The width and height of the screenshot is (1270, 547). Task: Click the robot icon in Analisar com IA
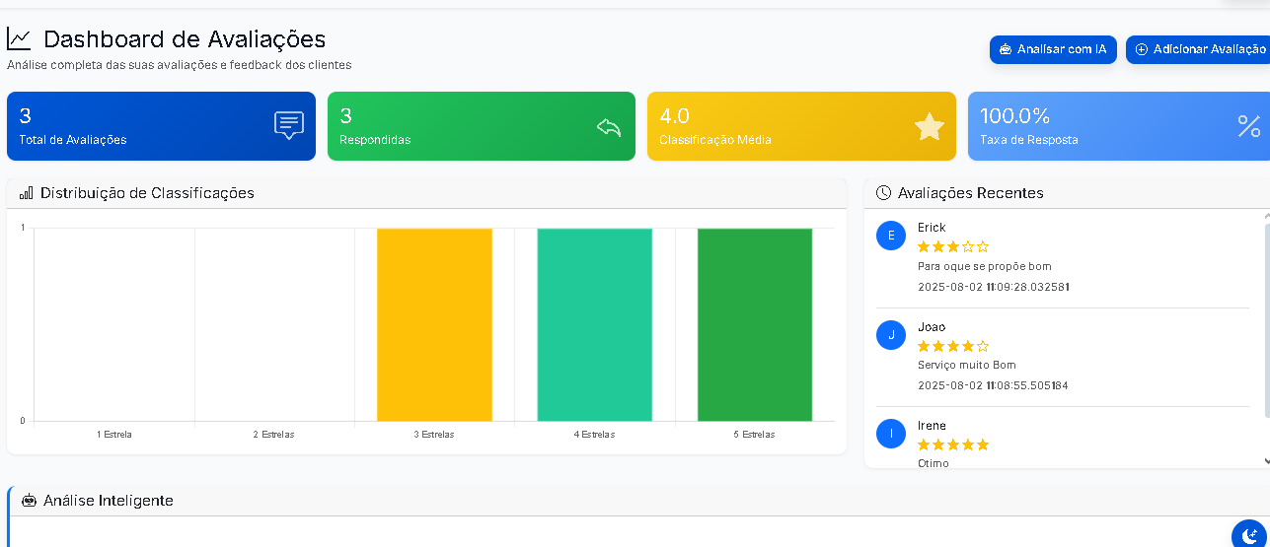click(x=1006, y=49)
